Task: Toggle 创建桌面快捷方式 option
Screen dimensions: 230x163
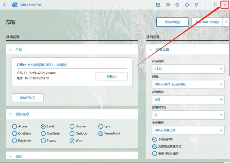Action: pyautogui.click(x=155, y=146)
